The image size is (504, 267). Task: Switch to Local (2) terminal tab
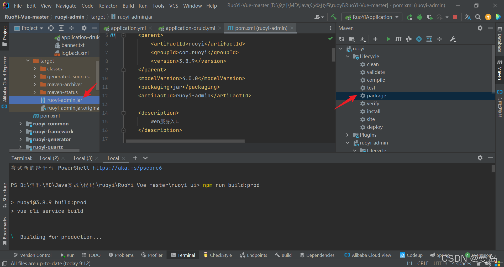[49, 158]
